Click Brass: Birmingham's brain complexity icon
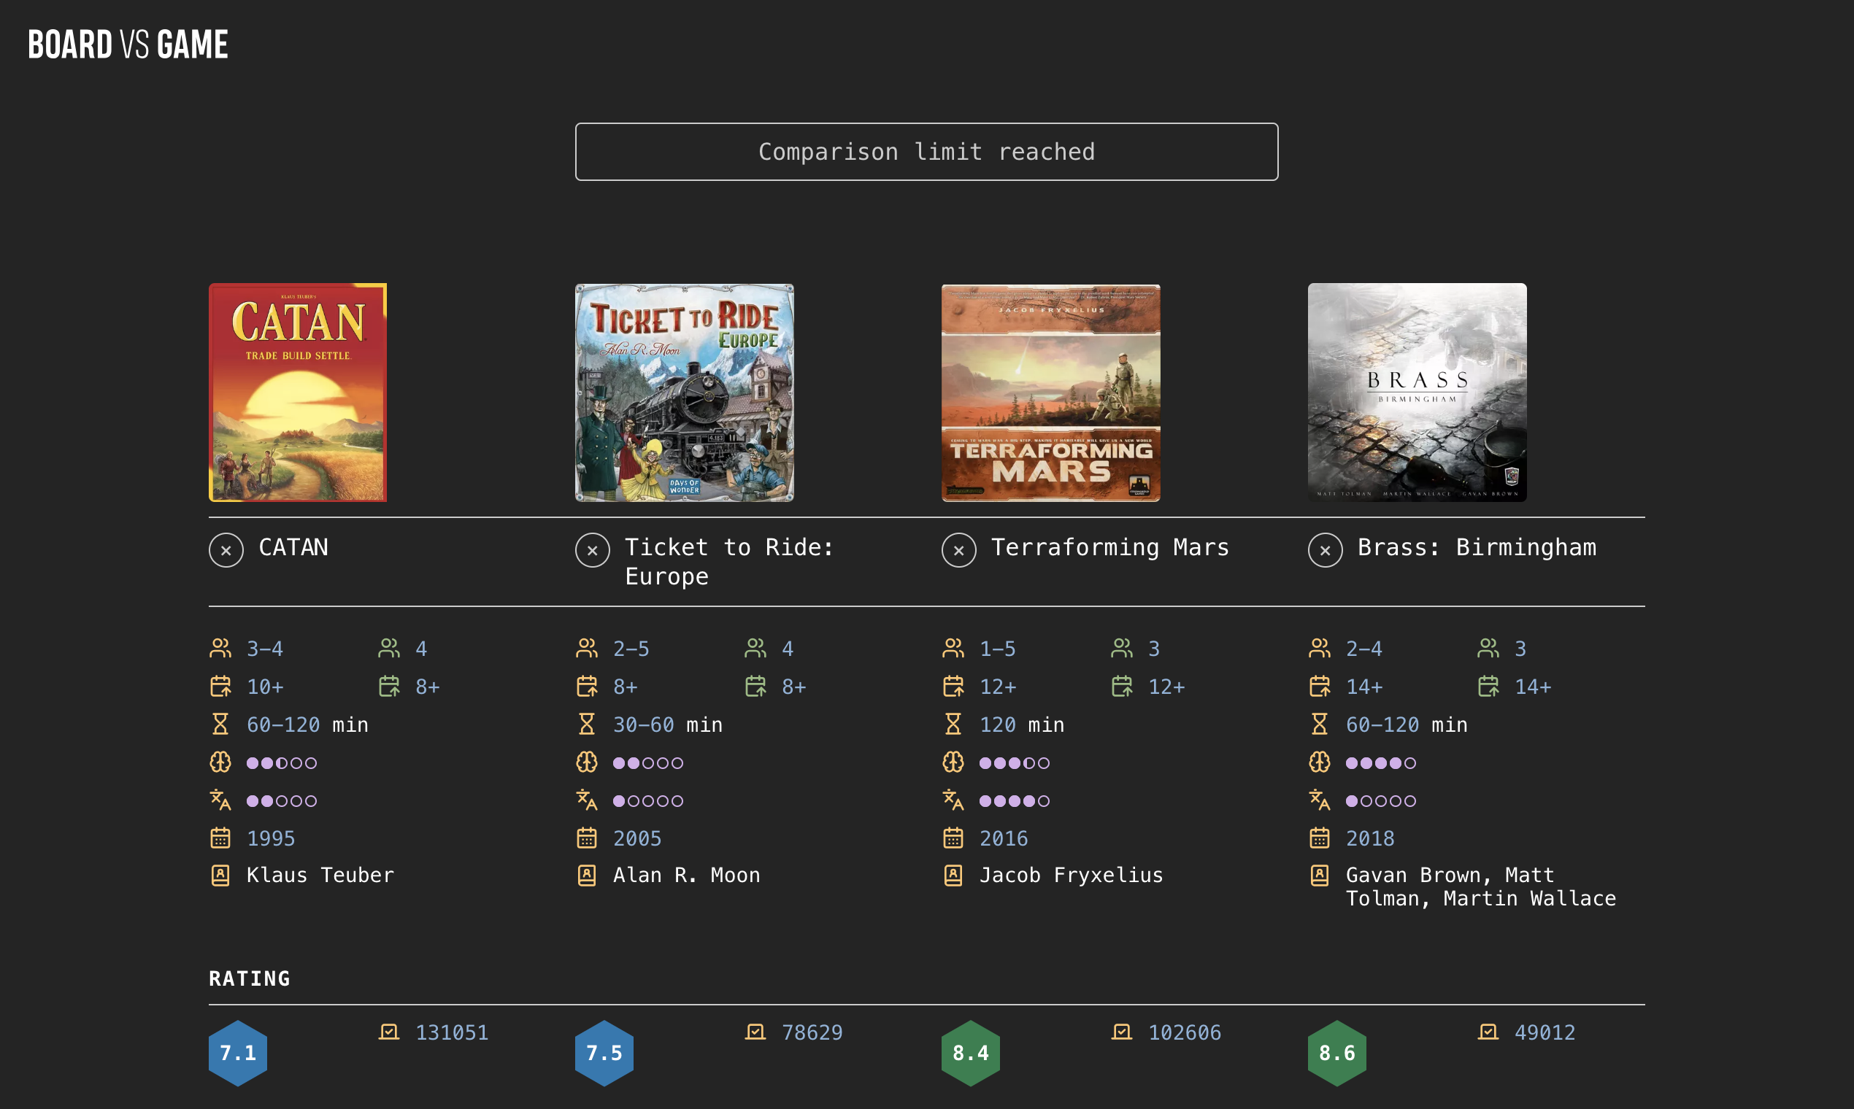This screenshot has width=1854, height=1109. 1319,762
